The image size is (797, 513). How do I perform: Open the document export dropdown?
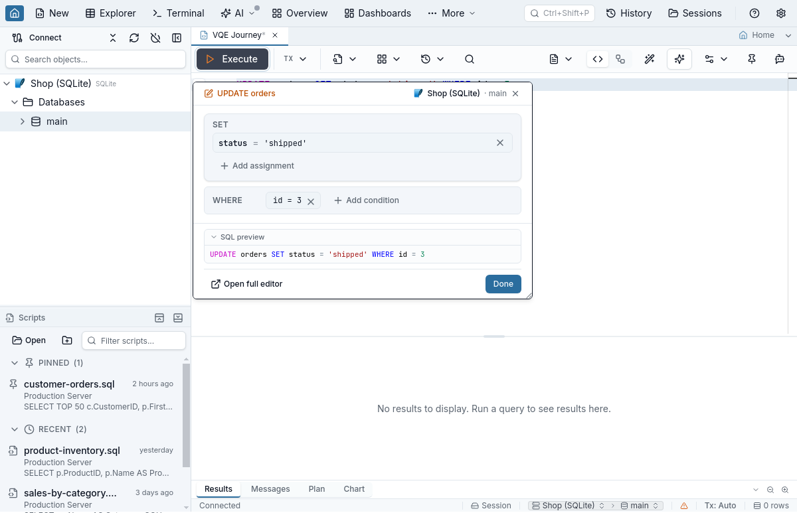coord(561,59)
